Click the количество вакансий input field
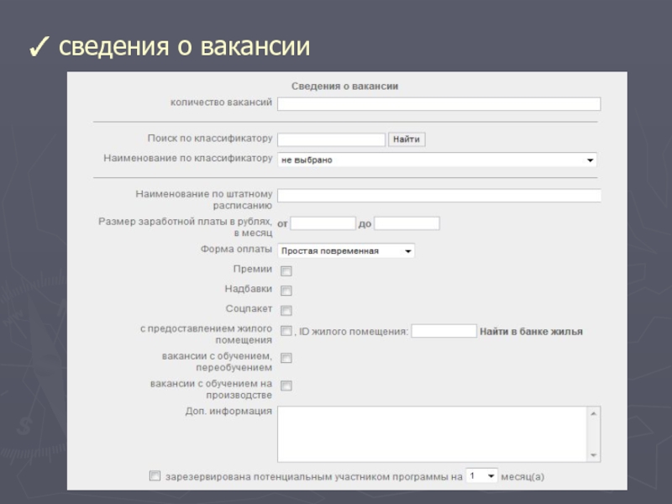 click(x=438, y=104)
